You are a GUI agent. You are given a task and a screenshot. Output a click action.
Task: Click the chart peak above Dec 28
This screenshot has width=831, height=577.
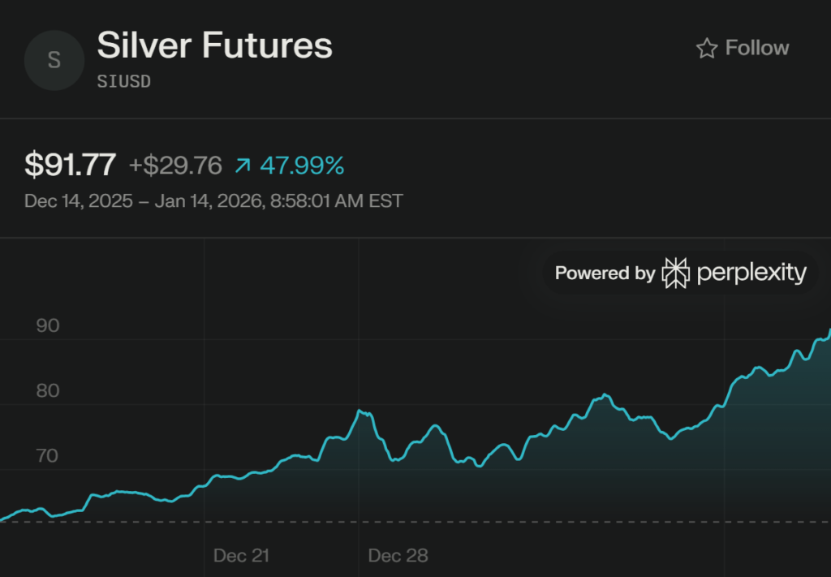(360, 411)
